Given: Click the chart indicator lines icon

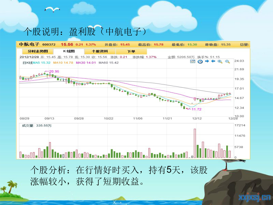Looking at the screenshot, I should [193, 62].
